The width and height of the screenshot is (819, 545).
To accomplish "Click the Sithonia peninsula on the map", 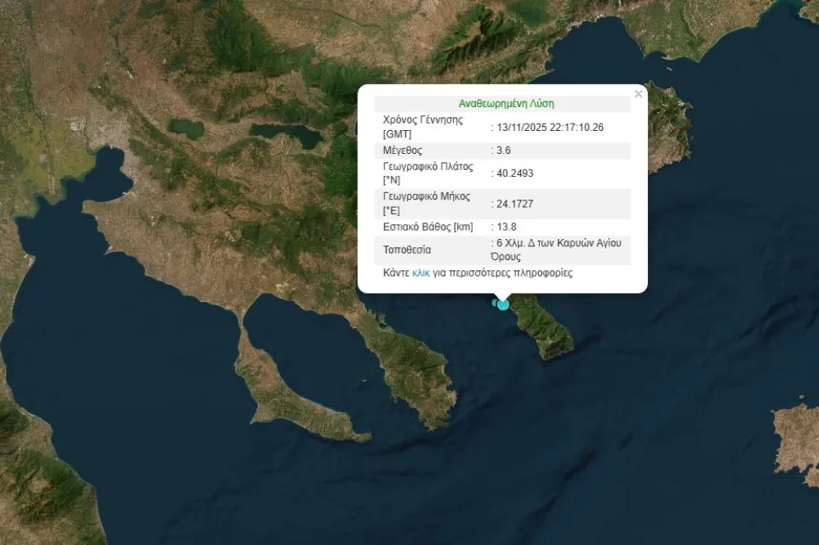I will pos(409,368).
